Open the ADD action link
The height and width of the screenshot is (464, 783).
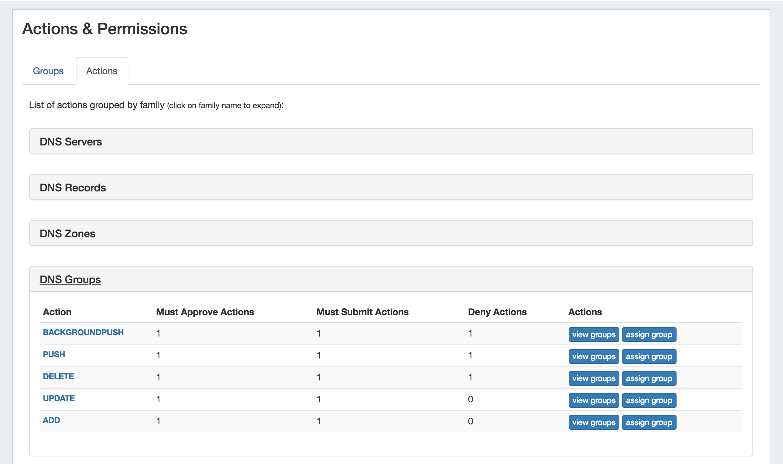[x=52, y=420]
